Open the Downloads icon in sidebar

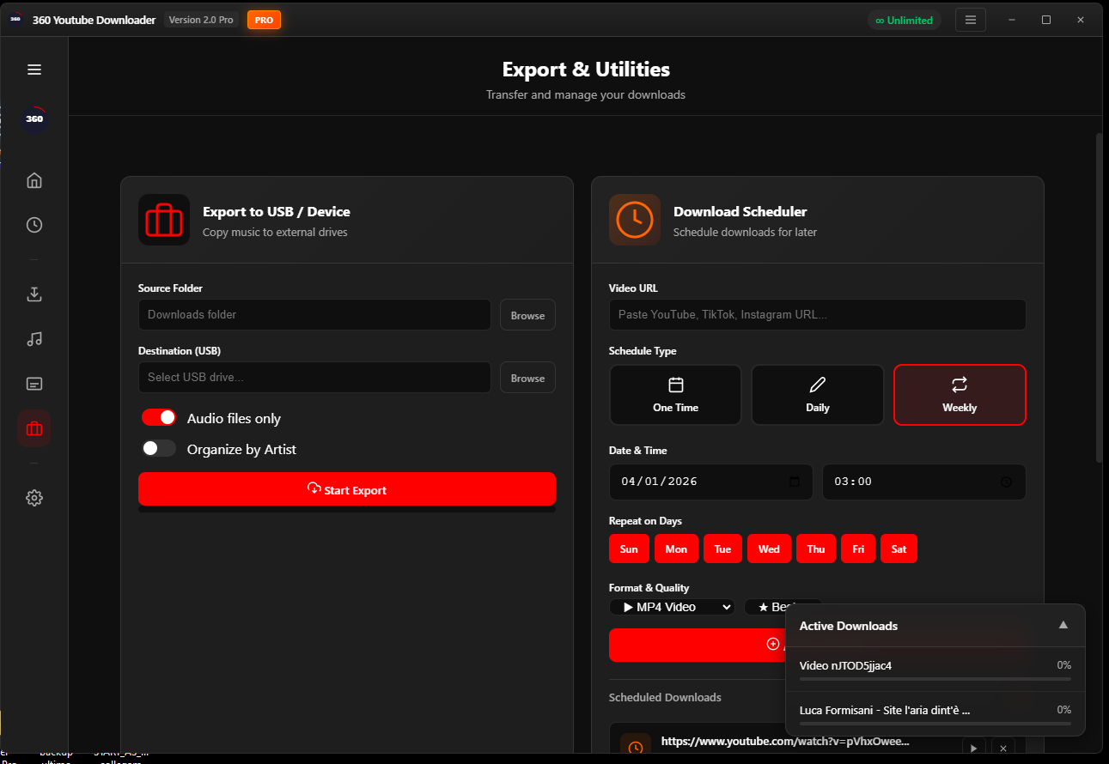pyautogui.click(x=34, y=294)
